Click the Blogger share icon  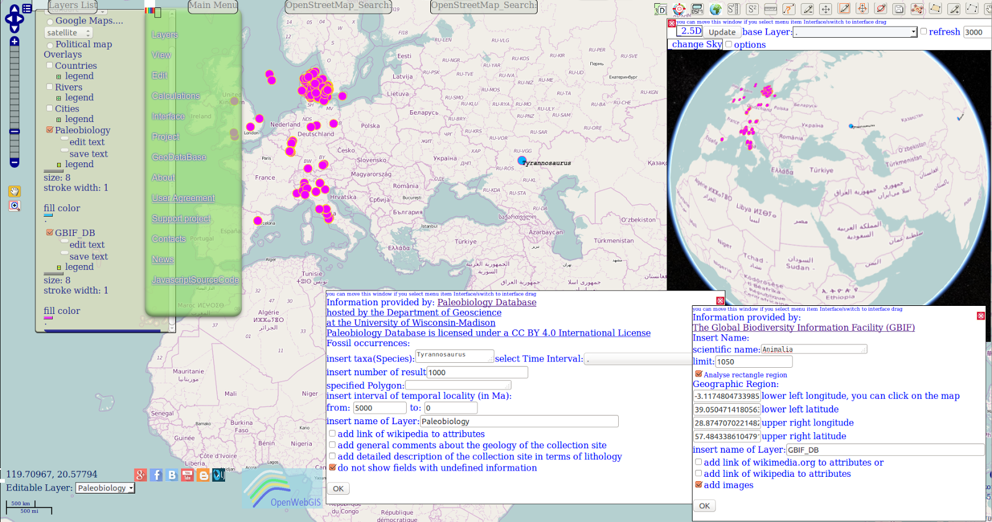[203, 475]
